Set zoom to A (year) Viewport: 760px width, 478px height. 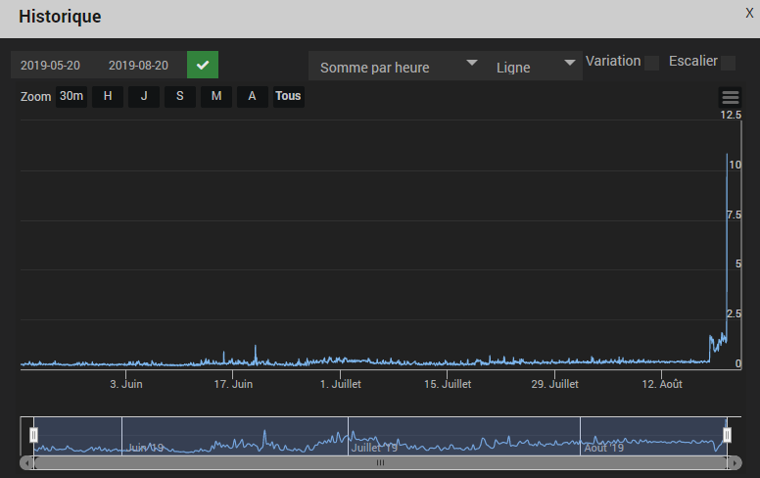pos(252,96)
